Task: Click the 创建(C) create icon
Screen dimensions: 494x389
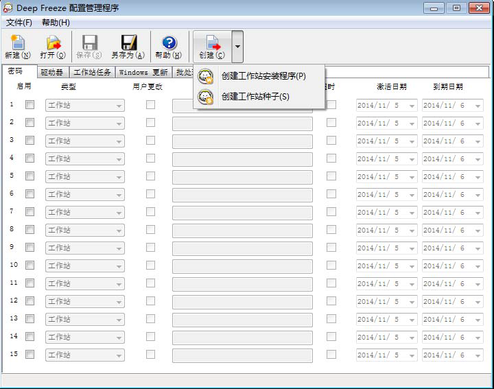Action: (x=213, y=43)
